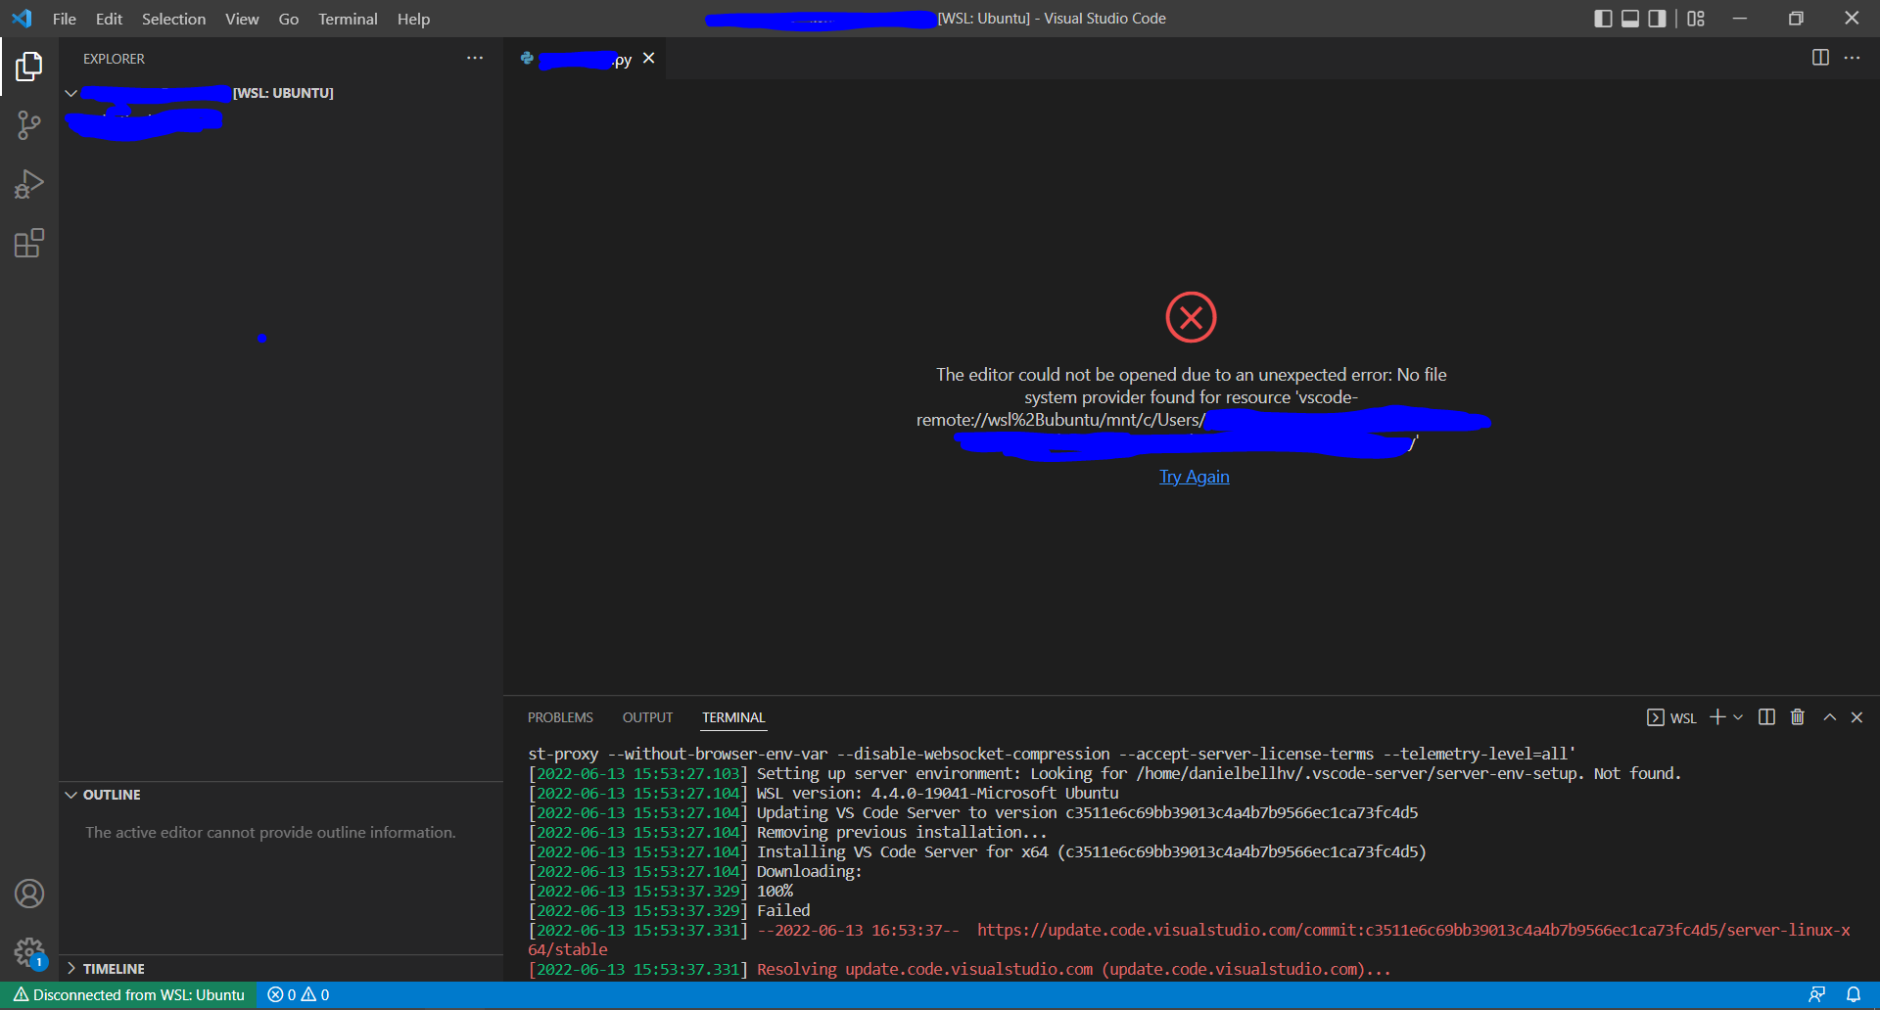Click the Try Again link

pyautogui.click(x=1194, y=477)
